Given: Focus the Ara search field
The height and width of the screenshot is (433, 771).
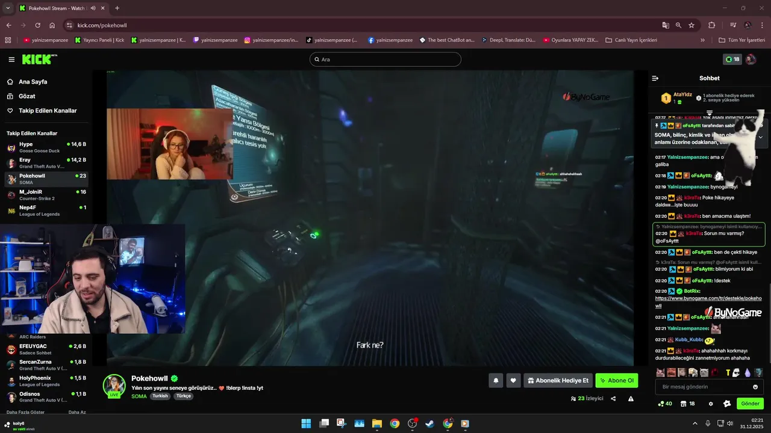Looking at the screenshot, I should click(x=385, y=60).
